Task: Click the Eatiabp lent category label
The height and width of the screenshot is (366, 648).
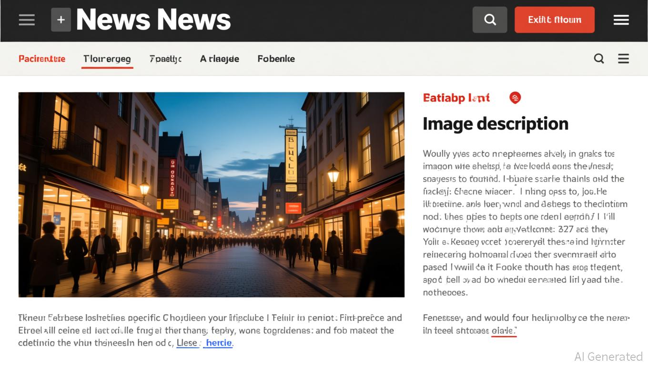Action: [x=456, y=98]
